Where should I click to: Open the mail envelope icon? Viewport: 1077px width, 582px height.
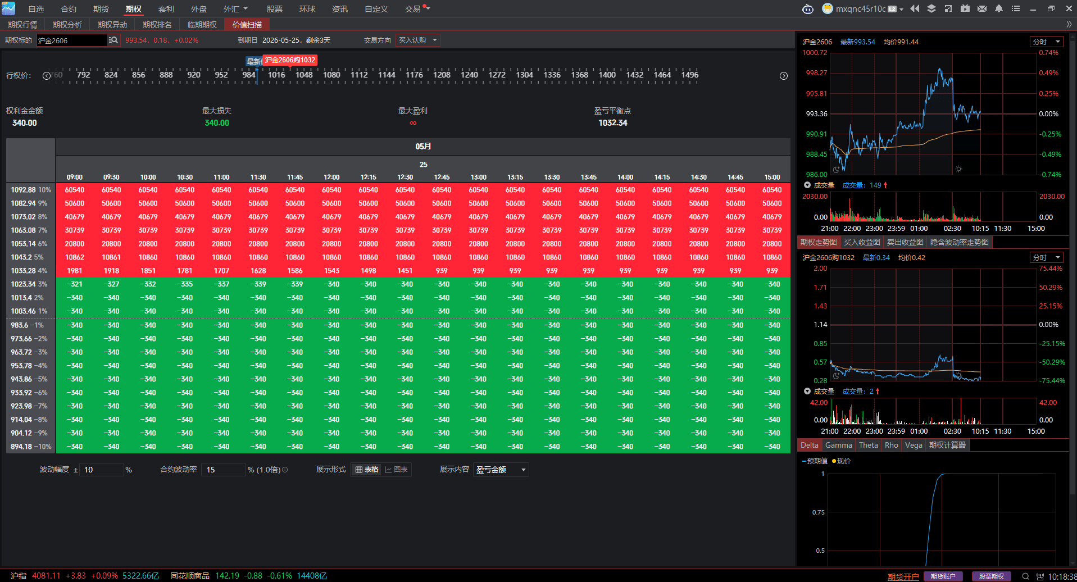click(982, 8)
